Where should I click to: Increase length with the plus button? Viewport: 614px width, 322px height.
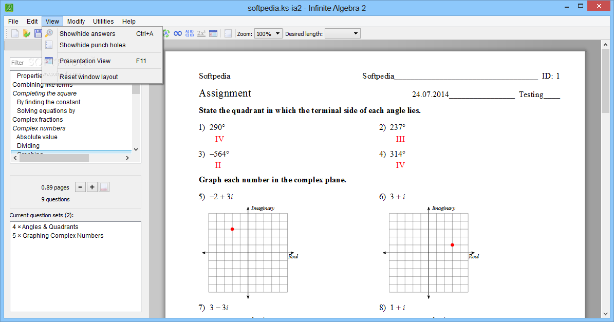click(92, 187)
